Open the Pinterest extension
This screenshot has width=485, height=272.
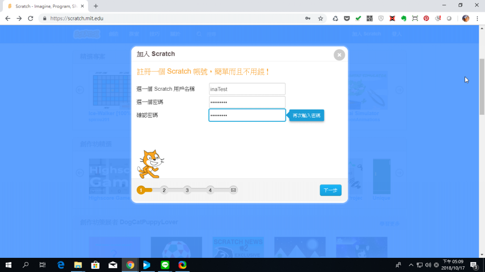pos(426,18)
